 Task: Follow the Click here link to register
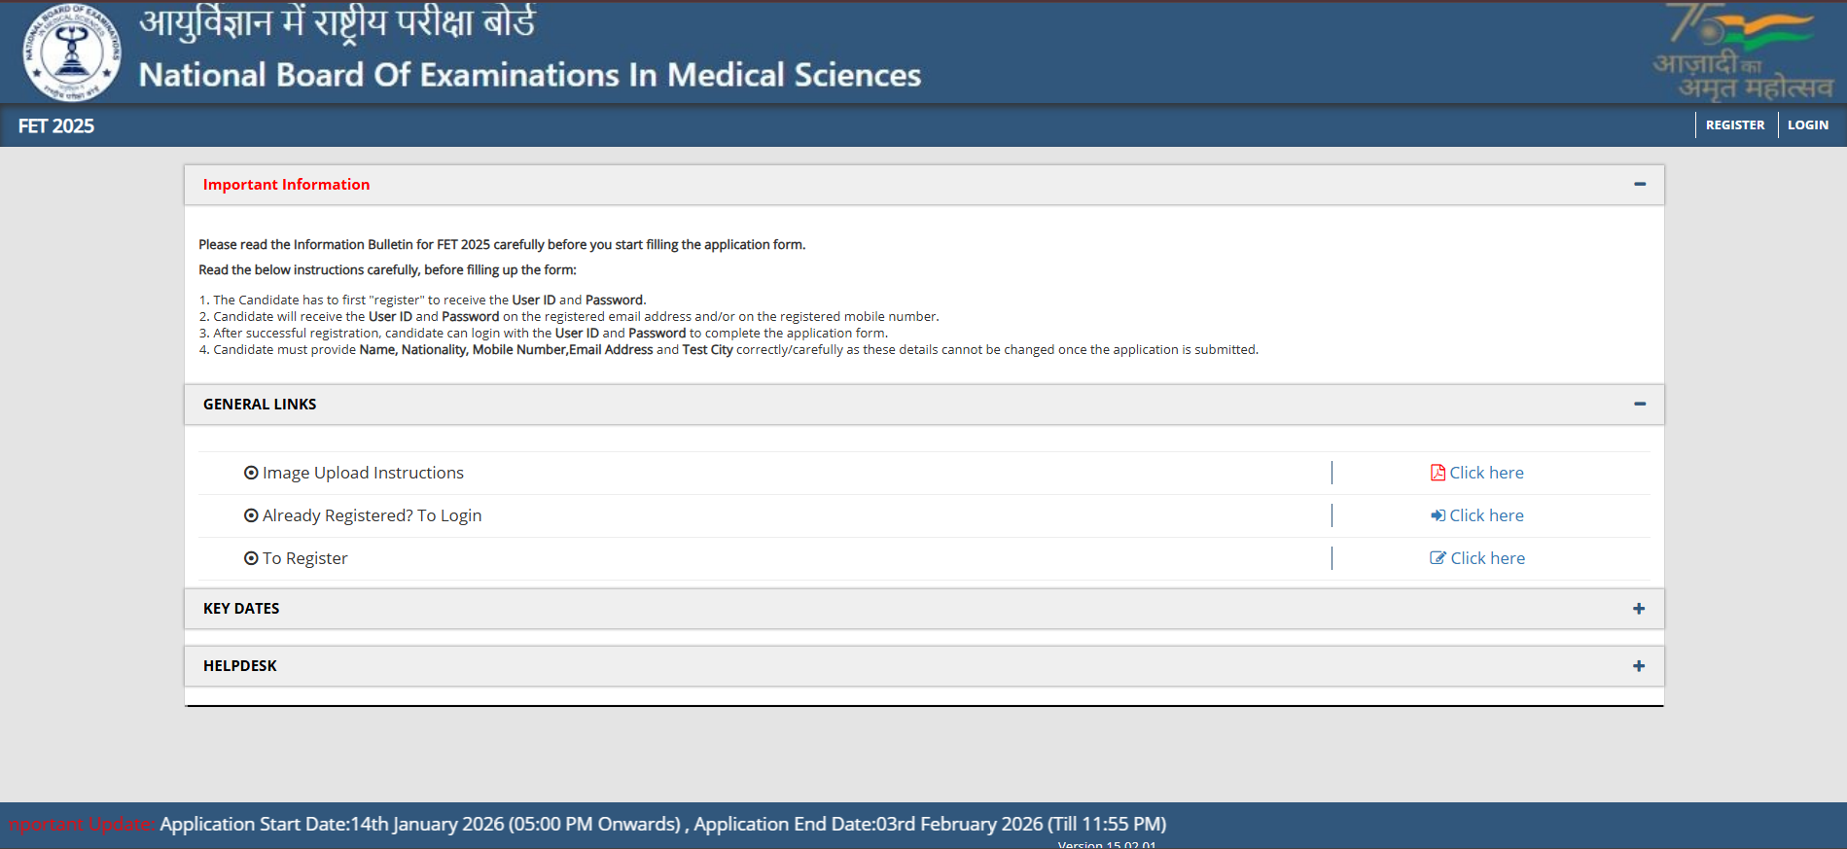[x=1487, y=558]
